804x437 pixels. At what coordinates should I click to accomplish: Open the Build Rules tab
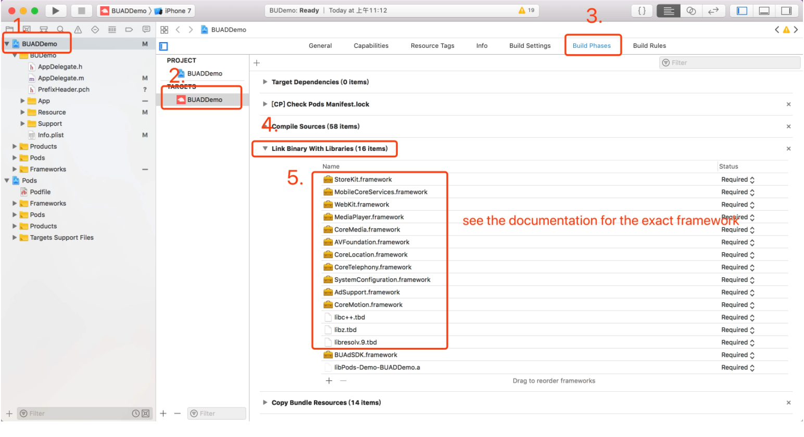[649, 46]
